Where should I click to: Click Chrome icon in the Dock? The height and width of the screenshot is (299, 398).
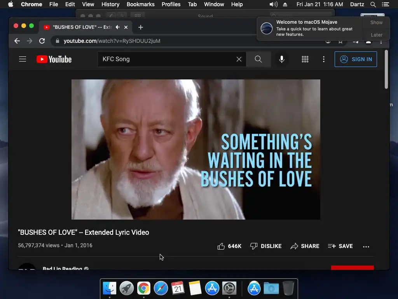pyautogui.click(x=144, y=288)
